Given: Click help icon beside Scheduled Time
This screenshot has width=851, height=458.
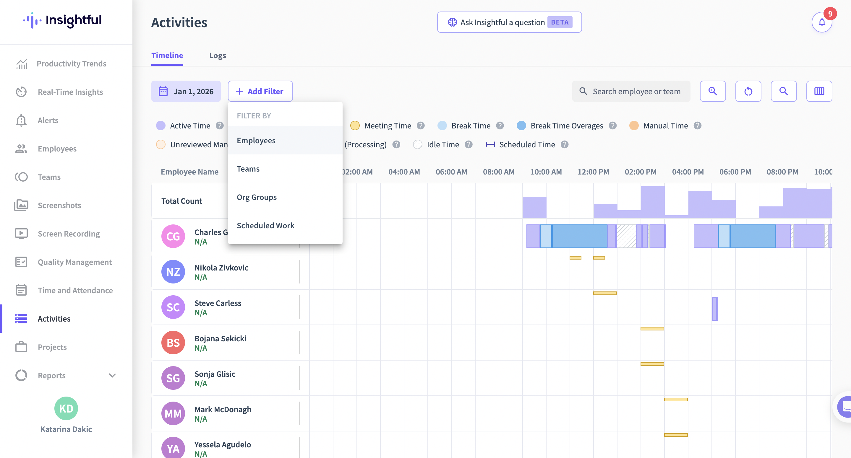Looking at the screenshot, I should [565, 144].
